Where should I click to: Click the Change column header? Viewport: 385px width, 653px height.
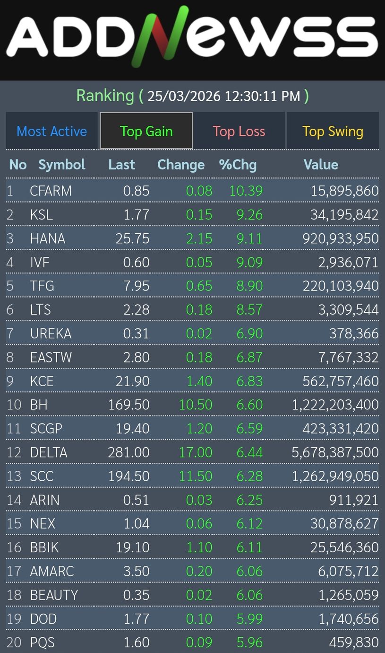[181, 165]
